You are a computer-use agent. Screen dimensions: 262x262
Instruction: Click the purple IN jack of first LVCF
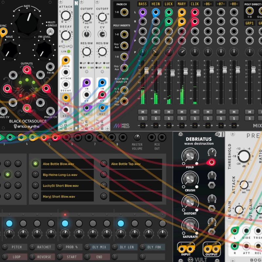coord(86,83)
